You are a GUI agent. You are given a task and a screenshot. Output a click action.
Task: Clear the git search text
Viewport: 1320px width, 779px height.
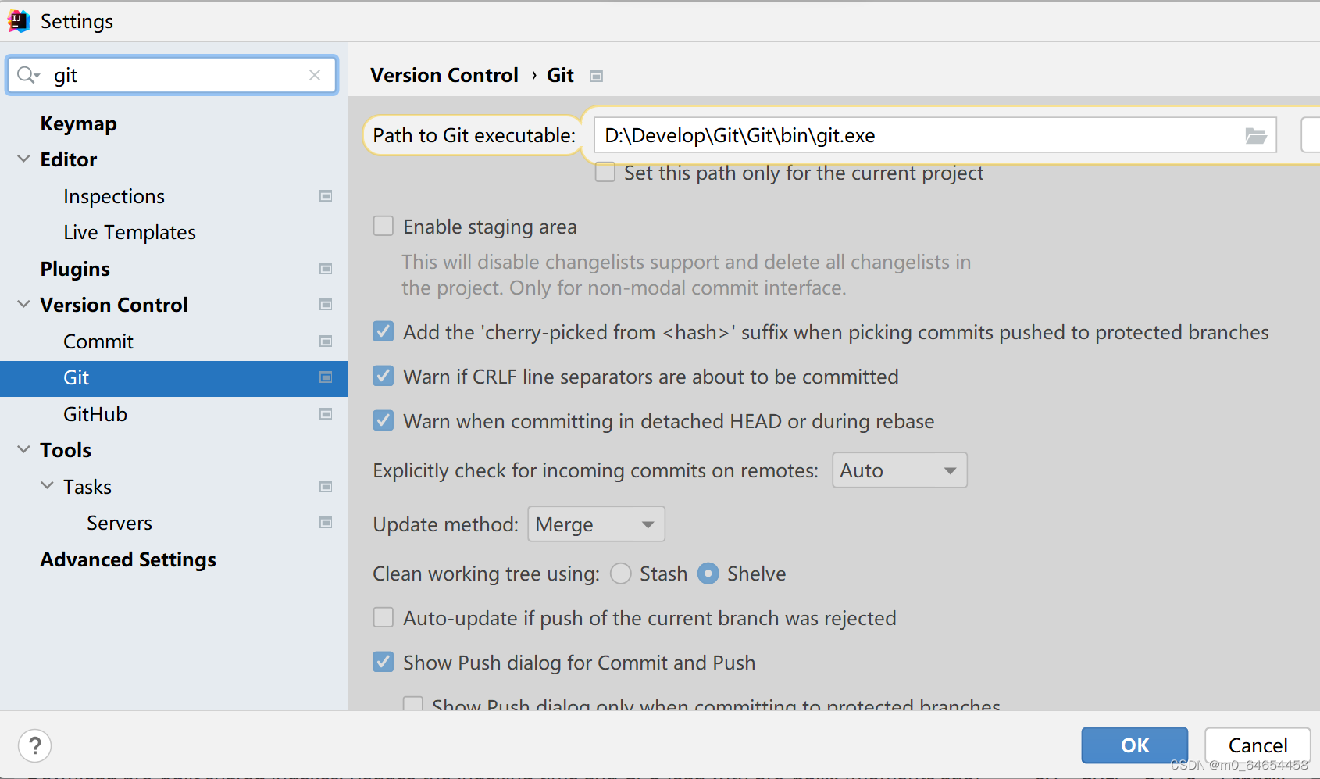(315, 75)
